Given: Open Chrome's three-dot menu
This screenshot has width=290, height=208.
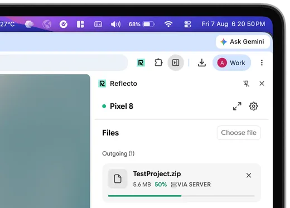Looking at the screenshot, I should pyautogui.click(x=262, y=62).
